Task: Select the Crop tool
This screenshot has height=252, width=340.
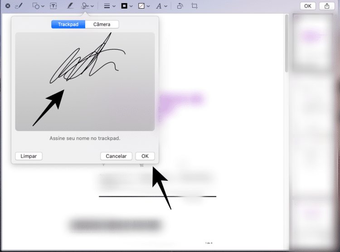Action: pyautogui.click(x=194, y=6)
